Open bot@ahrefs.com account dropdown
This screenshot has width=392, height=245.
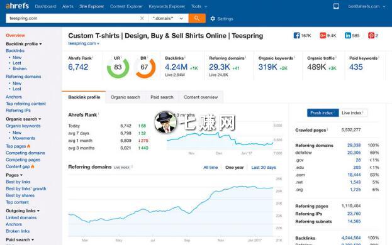coord(367,6)
